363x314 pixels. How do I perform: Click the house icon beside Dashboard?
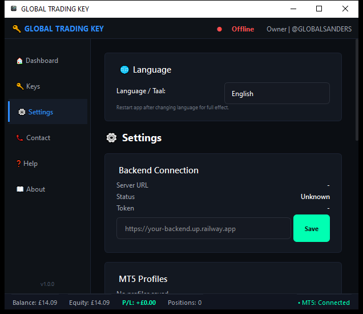tap(19, 61)
